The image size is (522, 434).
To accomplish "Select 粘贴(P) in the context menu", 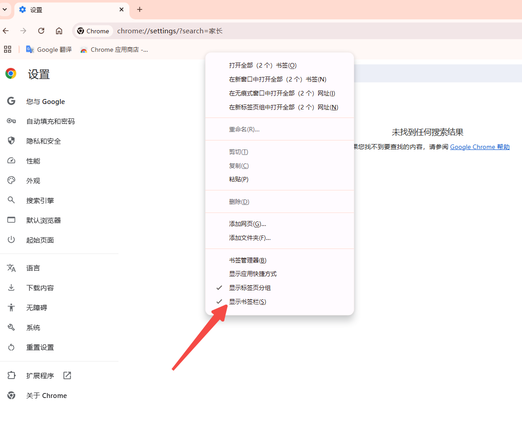I will (279, 179).
